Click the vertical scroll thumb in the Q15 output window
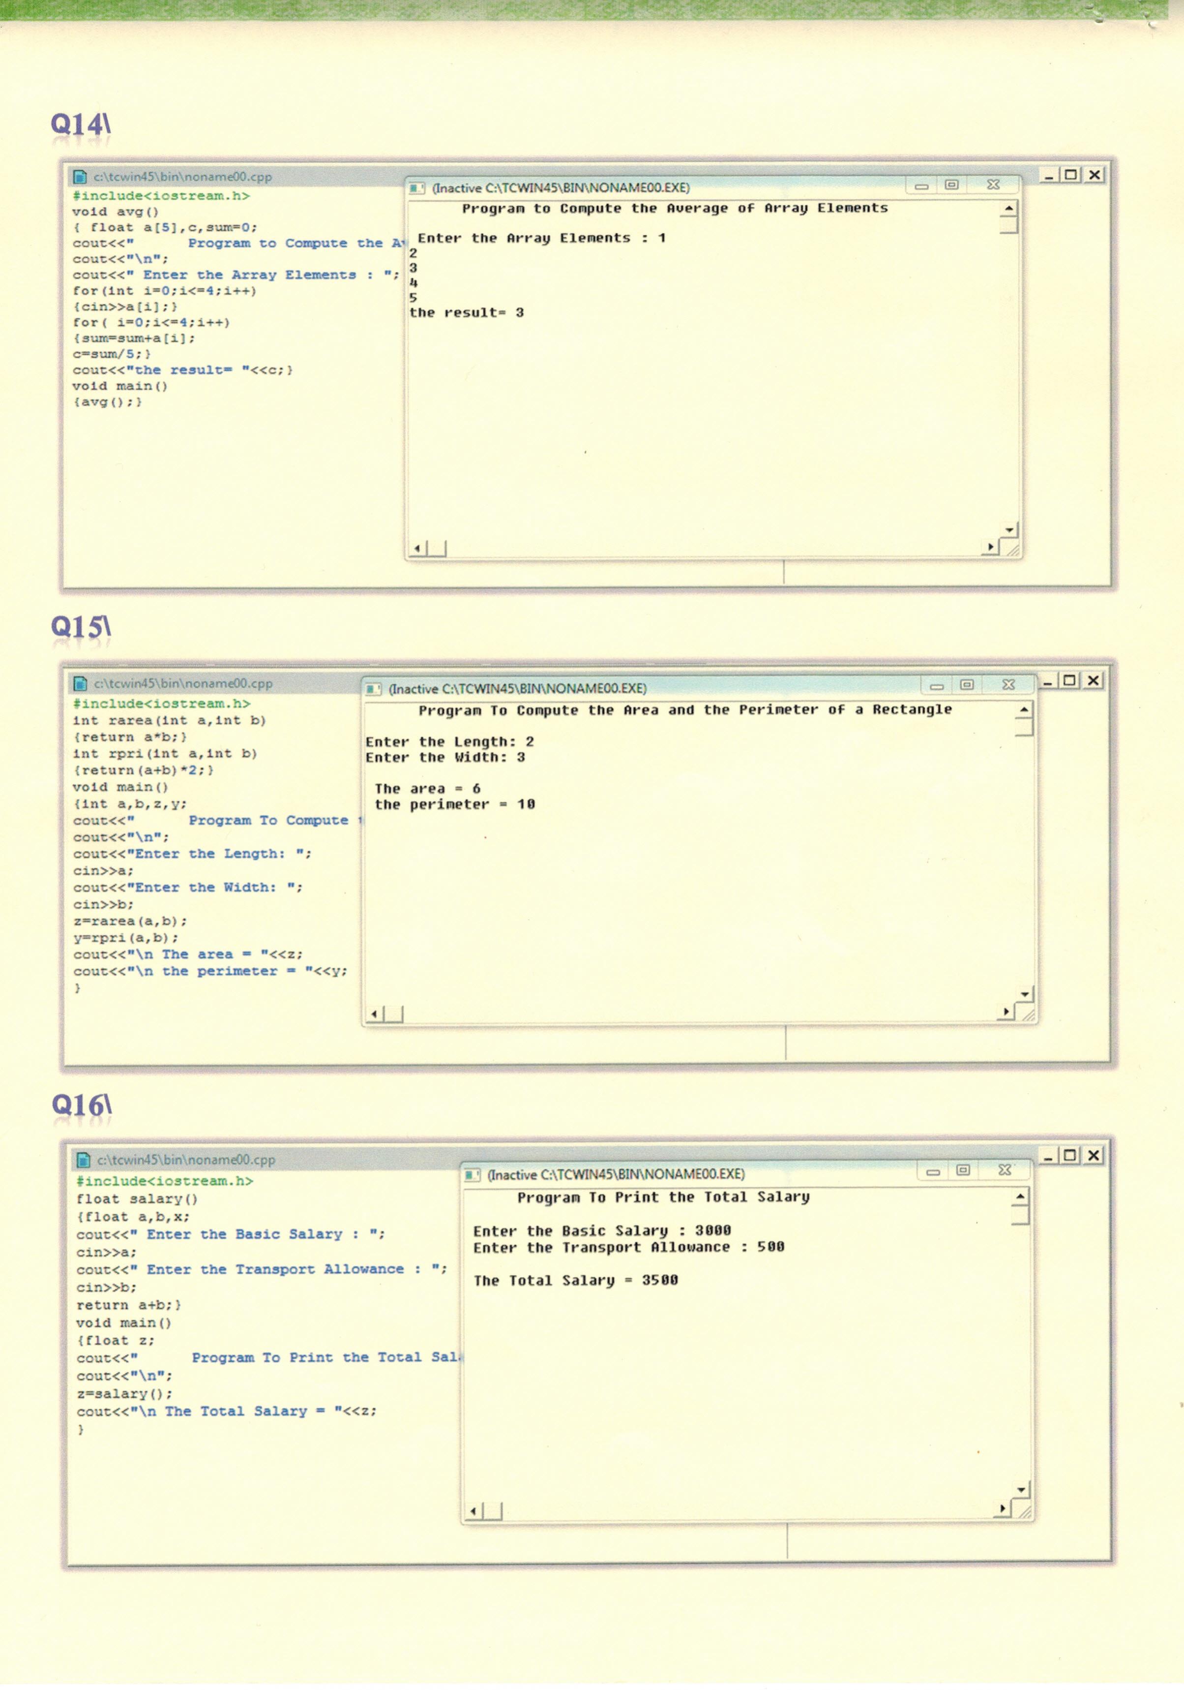 click(x=1024, y=727)
